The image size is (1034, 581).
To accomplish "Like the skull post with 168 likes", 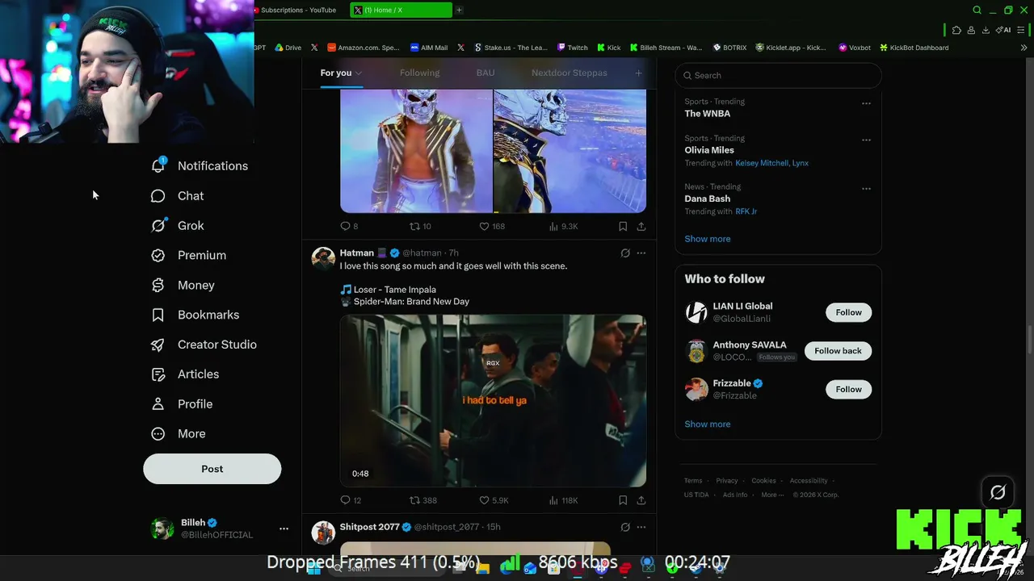I will point(485,227).
